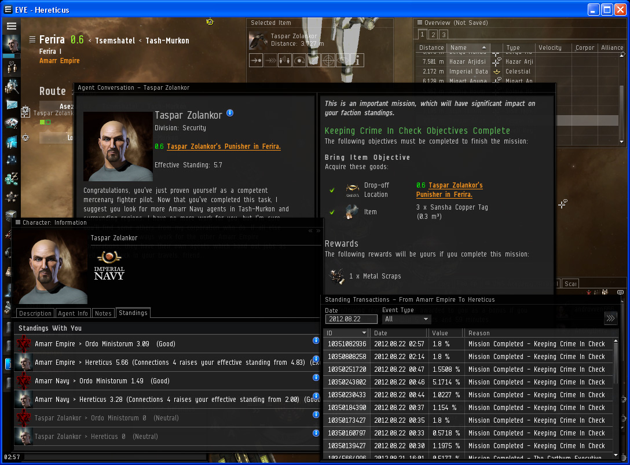630x465 pixels.
Task: Click Look At eye icon in Selected Item
Action: [343, 60]
